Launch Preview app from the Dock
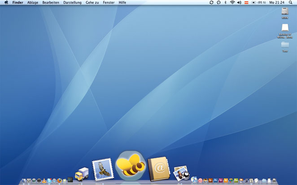This screenshot has width=297, height=185. (181, 173)
